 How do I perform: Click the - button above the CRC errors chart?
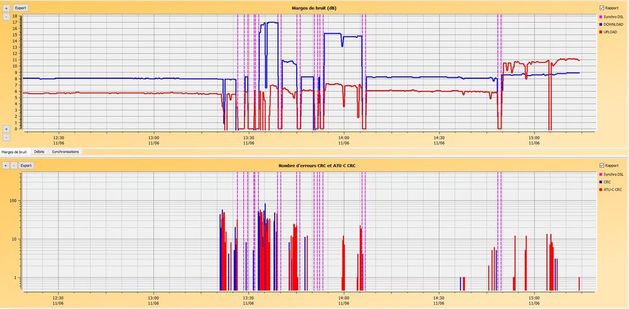coord(14,165)
